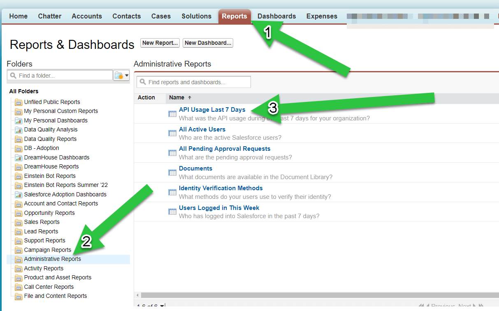
Task: Click the New Report... button
Action: 160,43
